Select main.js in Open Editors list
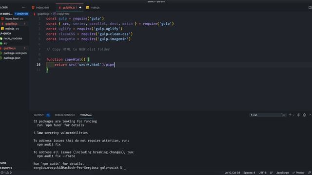The image size is (312, 175). 10,29
